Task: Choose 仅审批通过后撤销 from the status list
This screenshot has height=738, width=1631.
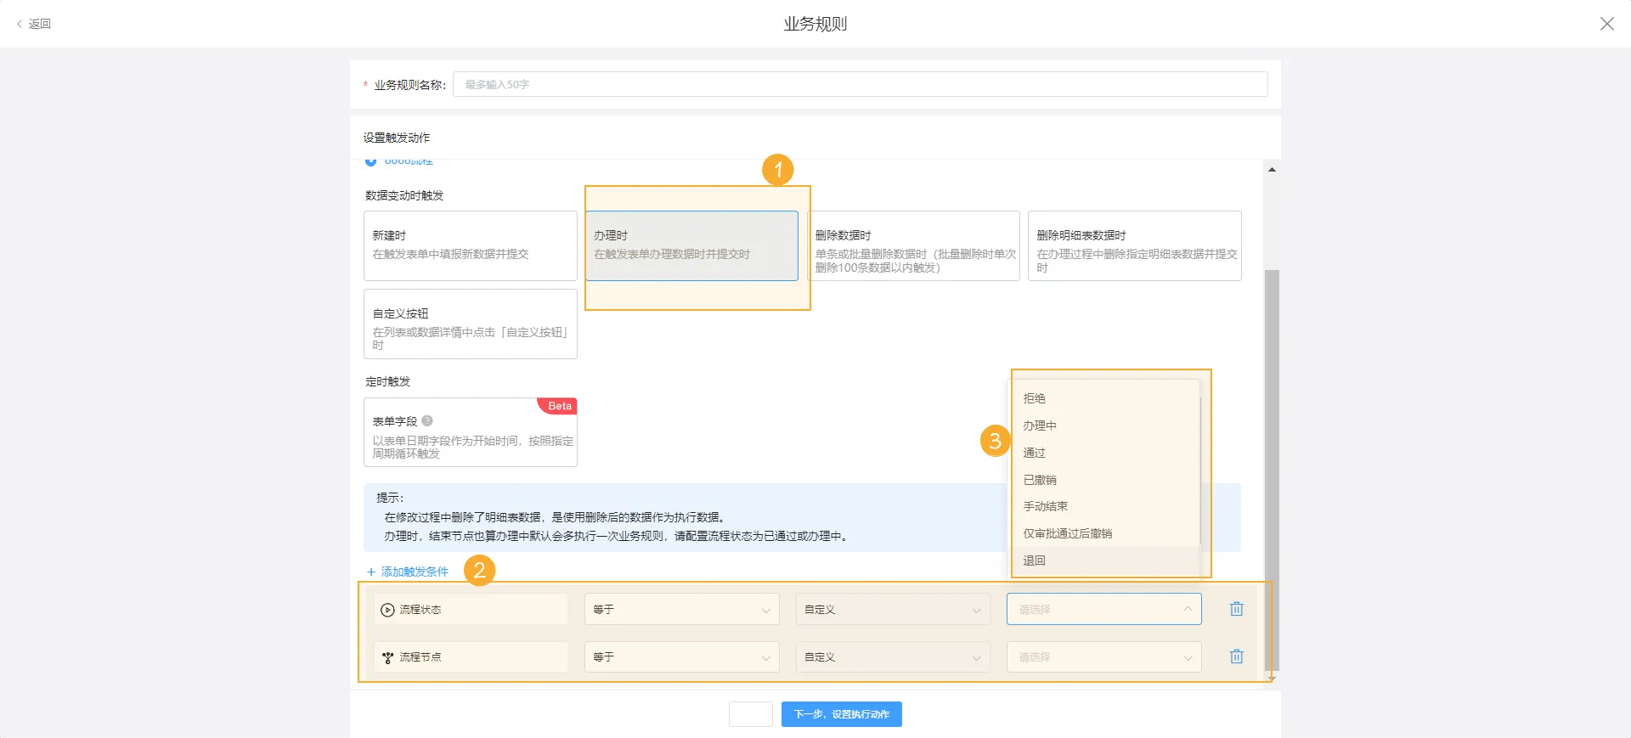Action: click(x=1068, y=533)
